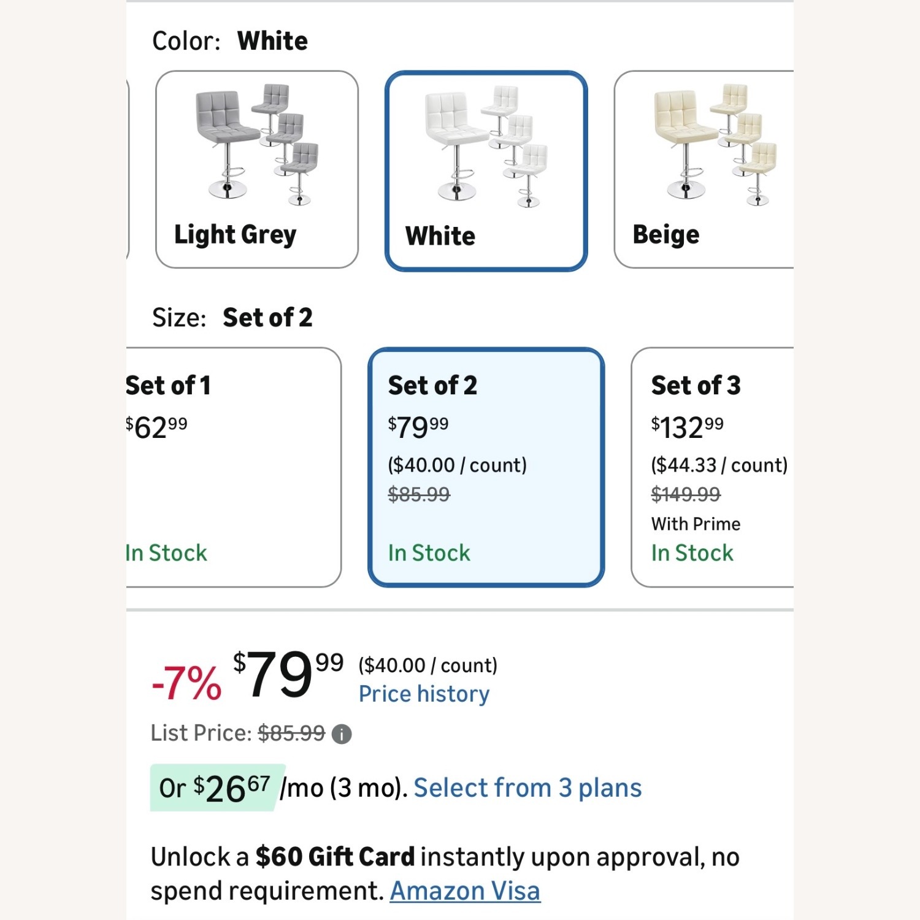Click the White bar stools thumbnail image
This screenshot has height=920, width=920.
point(486,146)
